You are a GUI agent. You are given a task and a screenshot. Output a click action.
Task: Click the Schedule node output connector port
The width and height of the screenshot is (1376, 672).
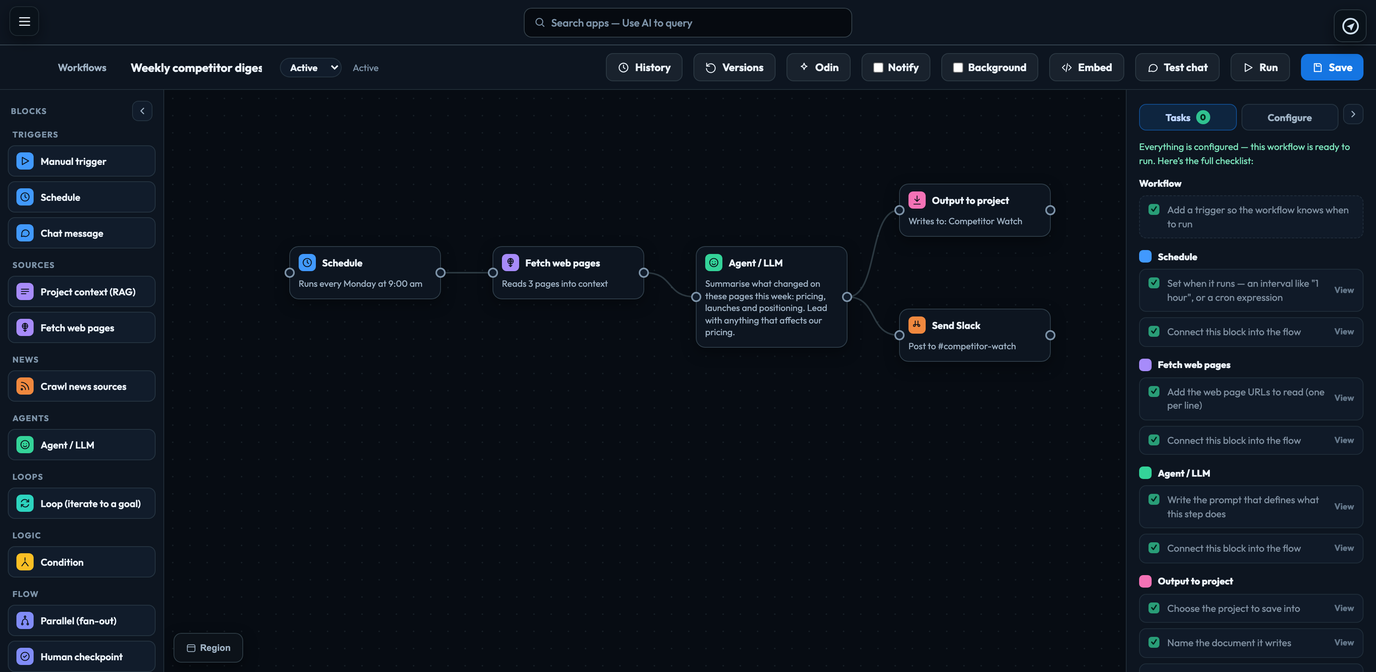pyautogui.click(x=440, y=273)
